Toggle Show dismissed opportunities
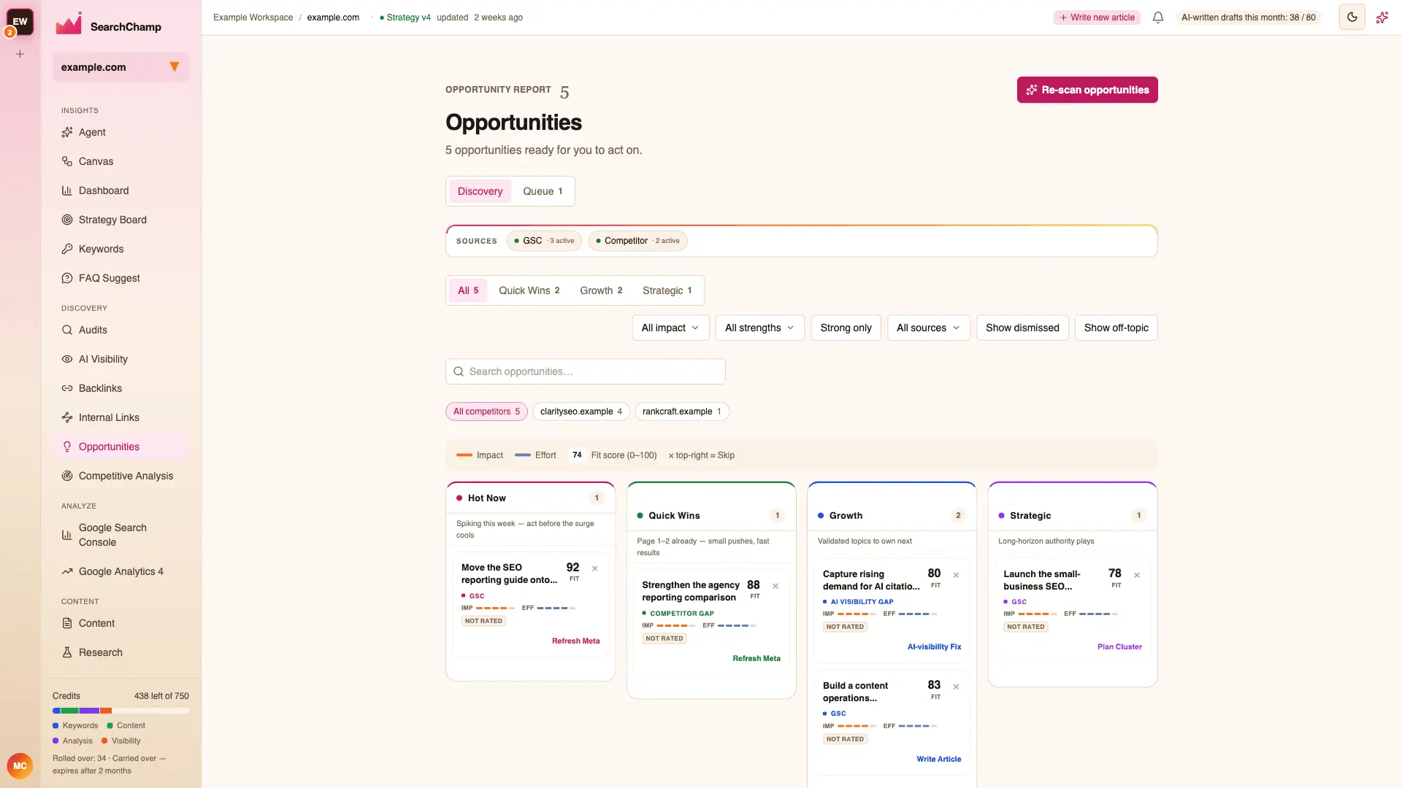The image size is (1402, 788). pyautogui.click(x=1022, y=328)
